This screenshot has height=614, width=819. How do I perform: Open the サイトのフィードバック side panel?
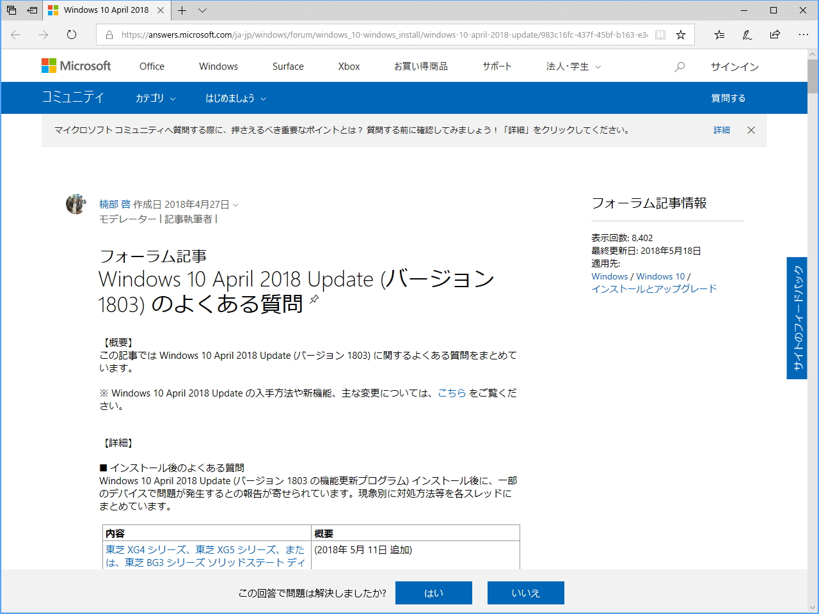click(797, 318)
